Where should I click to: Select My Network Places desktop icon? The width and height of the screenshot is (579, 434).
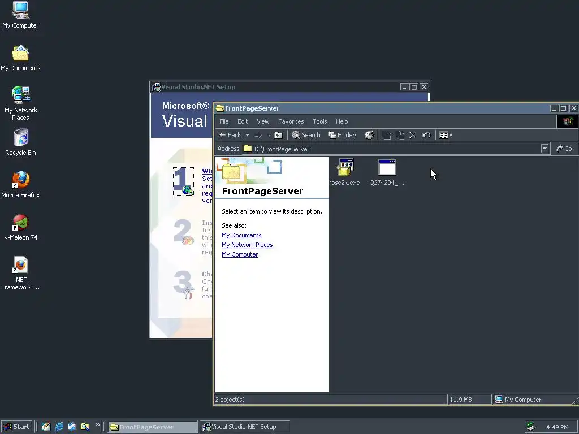[20, 103]
